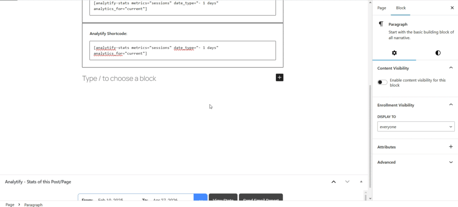Screen dimensions: 458x207
Task: Click the Analytify Shortcode: label
Action: (x=108, y=34)
